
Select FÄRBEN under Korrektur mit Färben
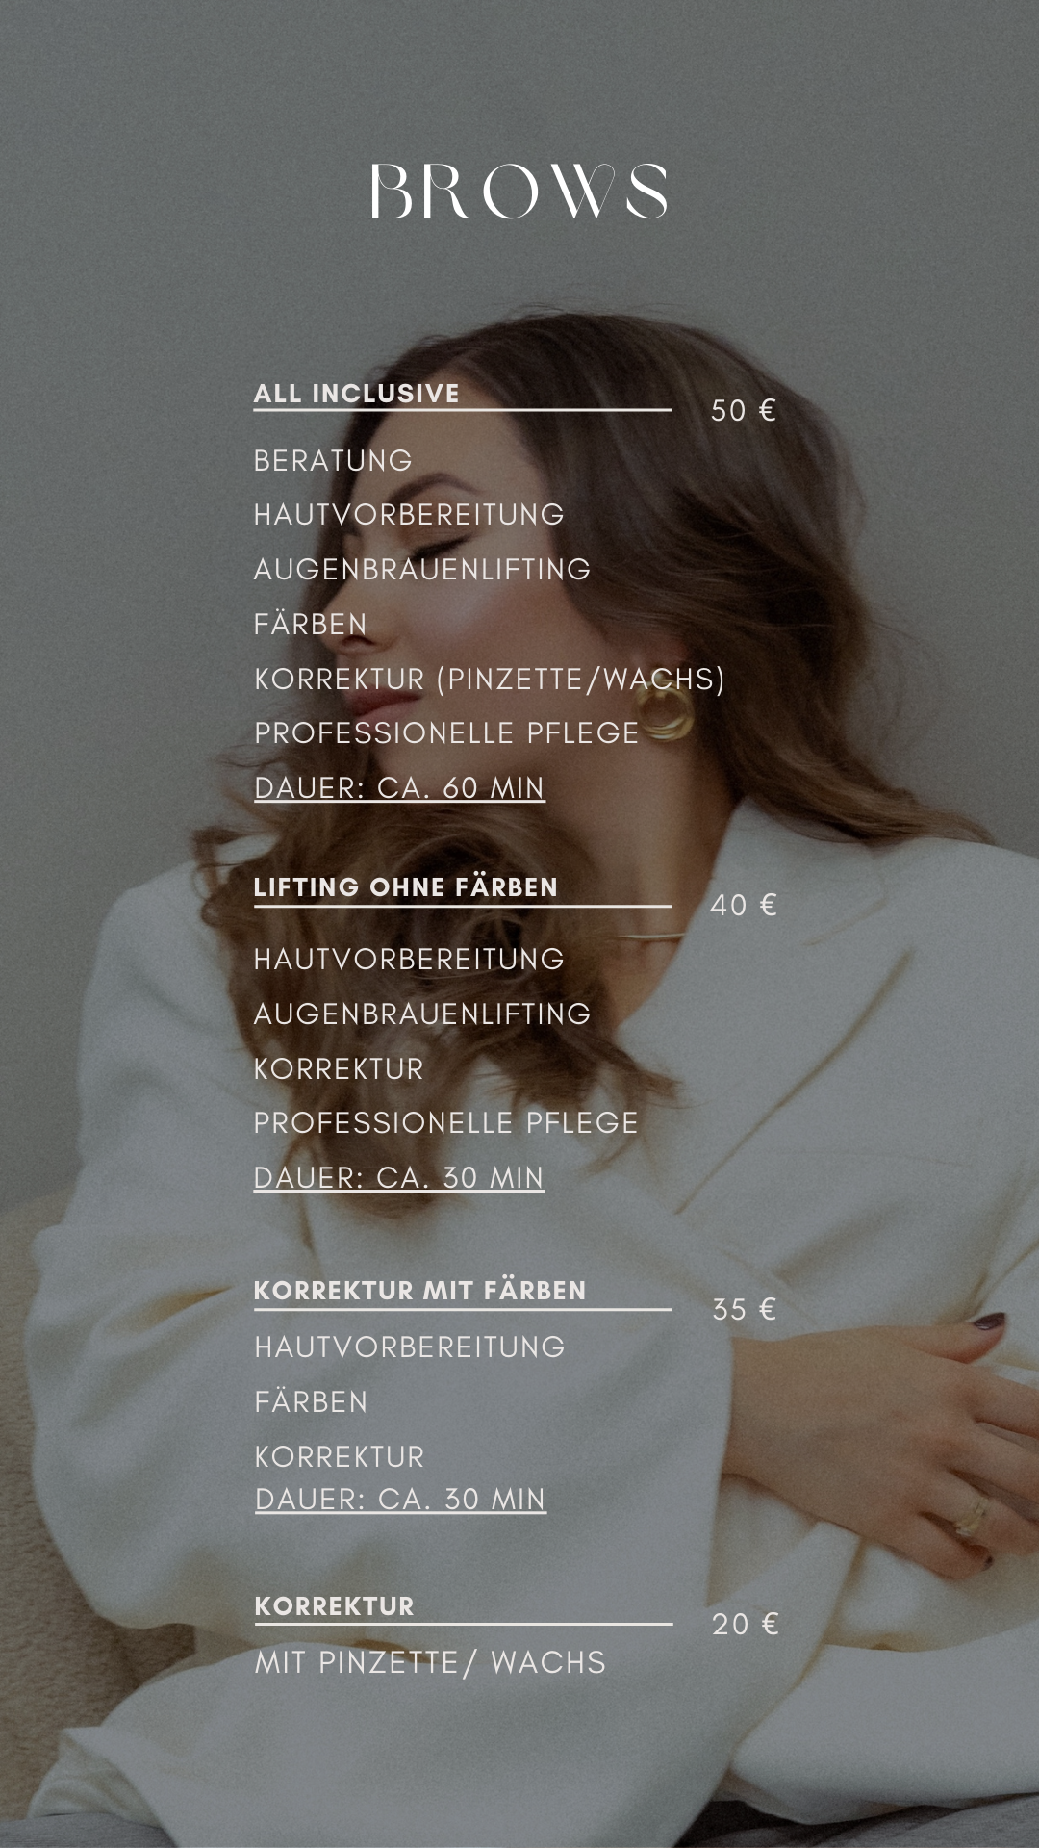[x=312, y=1402]
